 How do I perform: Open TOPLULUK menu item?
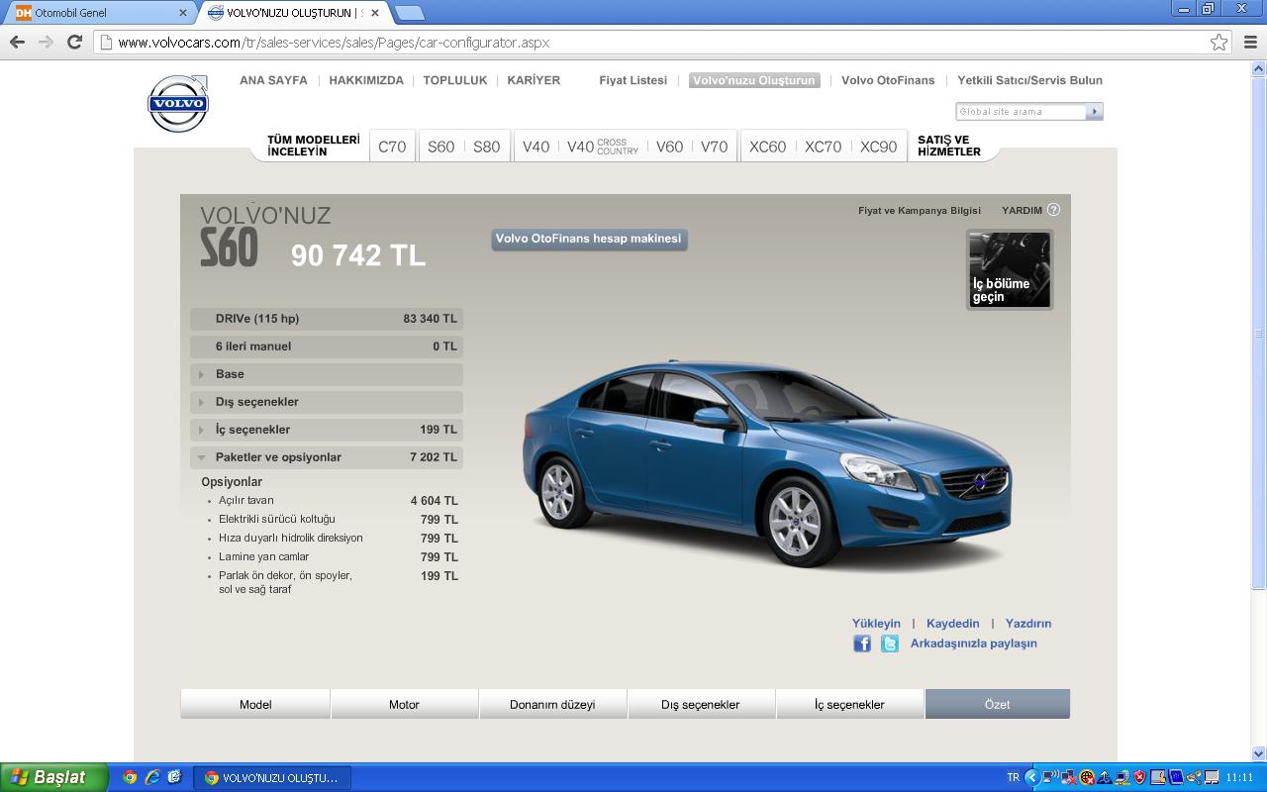pyautogui.click(x=455, y=80)
